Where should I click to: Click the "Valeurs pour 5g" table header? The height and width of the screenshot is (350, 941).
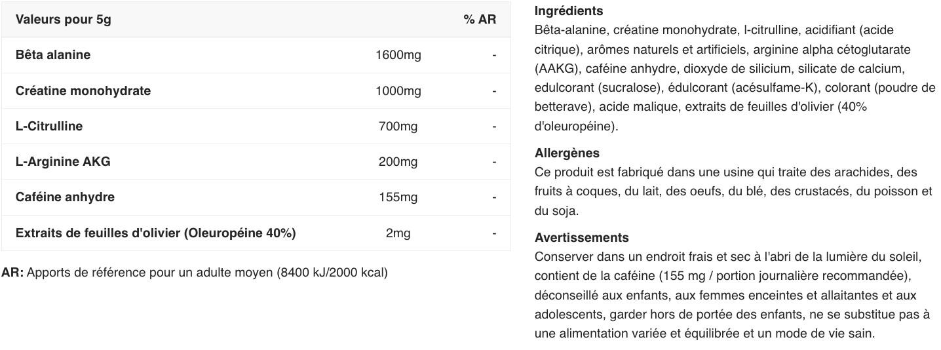click(64, 20)
